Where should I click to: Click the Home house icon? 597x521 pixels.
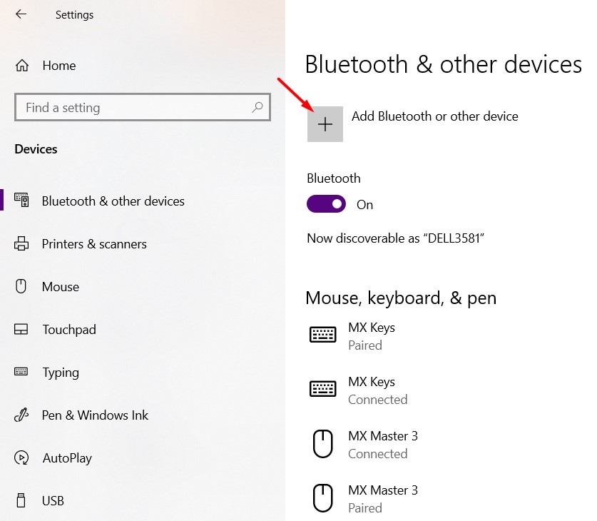[x=21, y=66]
